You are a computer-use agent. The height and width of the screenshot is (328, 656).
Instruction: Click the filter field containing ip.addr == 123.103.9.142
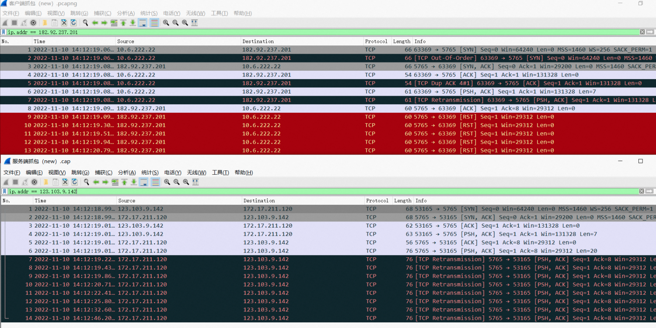[323, 191]
